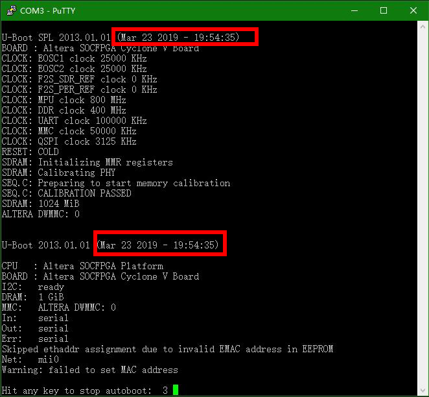
Task: Click the 'F2S_PER_REF clock 0 KHz' line
Action: [79, 90]
